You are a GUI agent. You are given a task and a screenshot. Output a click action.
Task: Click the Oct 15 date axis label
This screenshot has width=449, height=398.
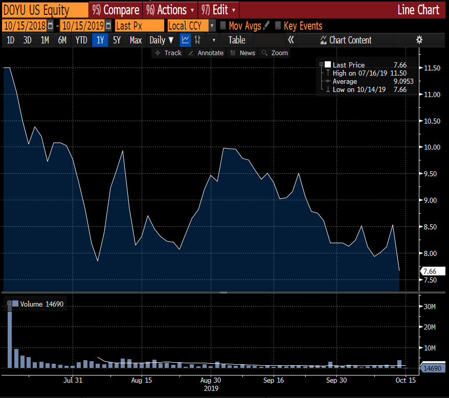(x=406, y=380)
